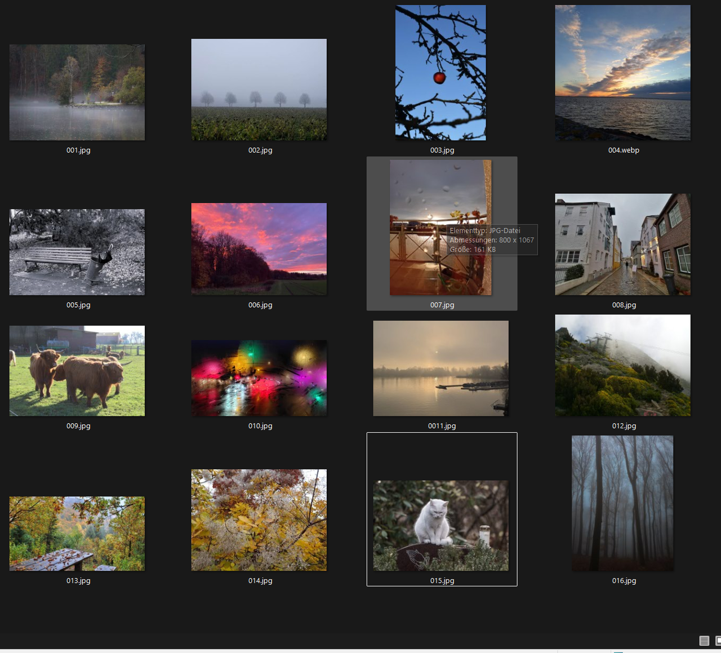Select foggy tree row thumbnail 002
The height and width of the screenshot is (653, 721).
(259, 90)
